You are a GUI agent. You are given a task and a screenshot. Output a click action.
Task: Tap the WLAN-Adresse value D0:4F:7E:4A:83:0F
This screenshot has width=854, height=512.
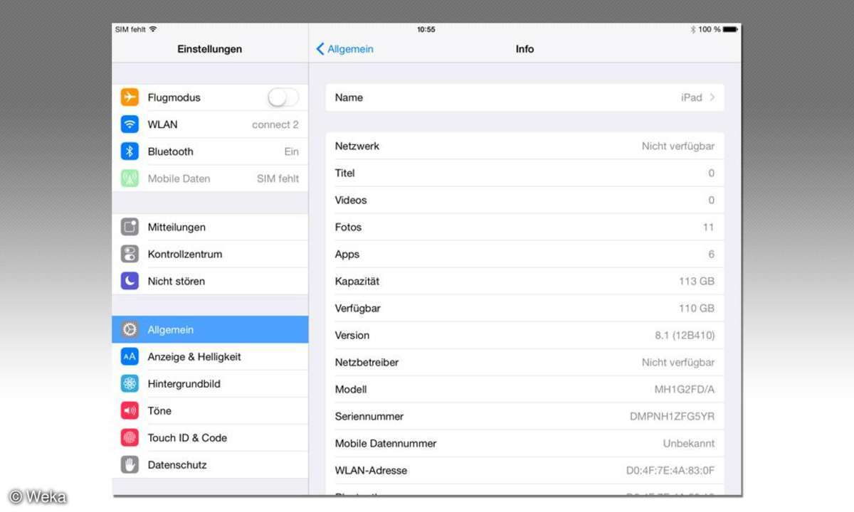tap(670, 470)
